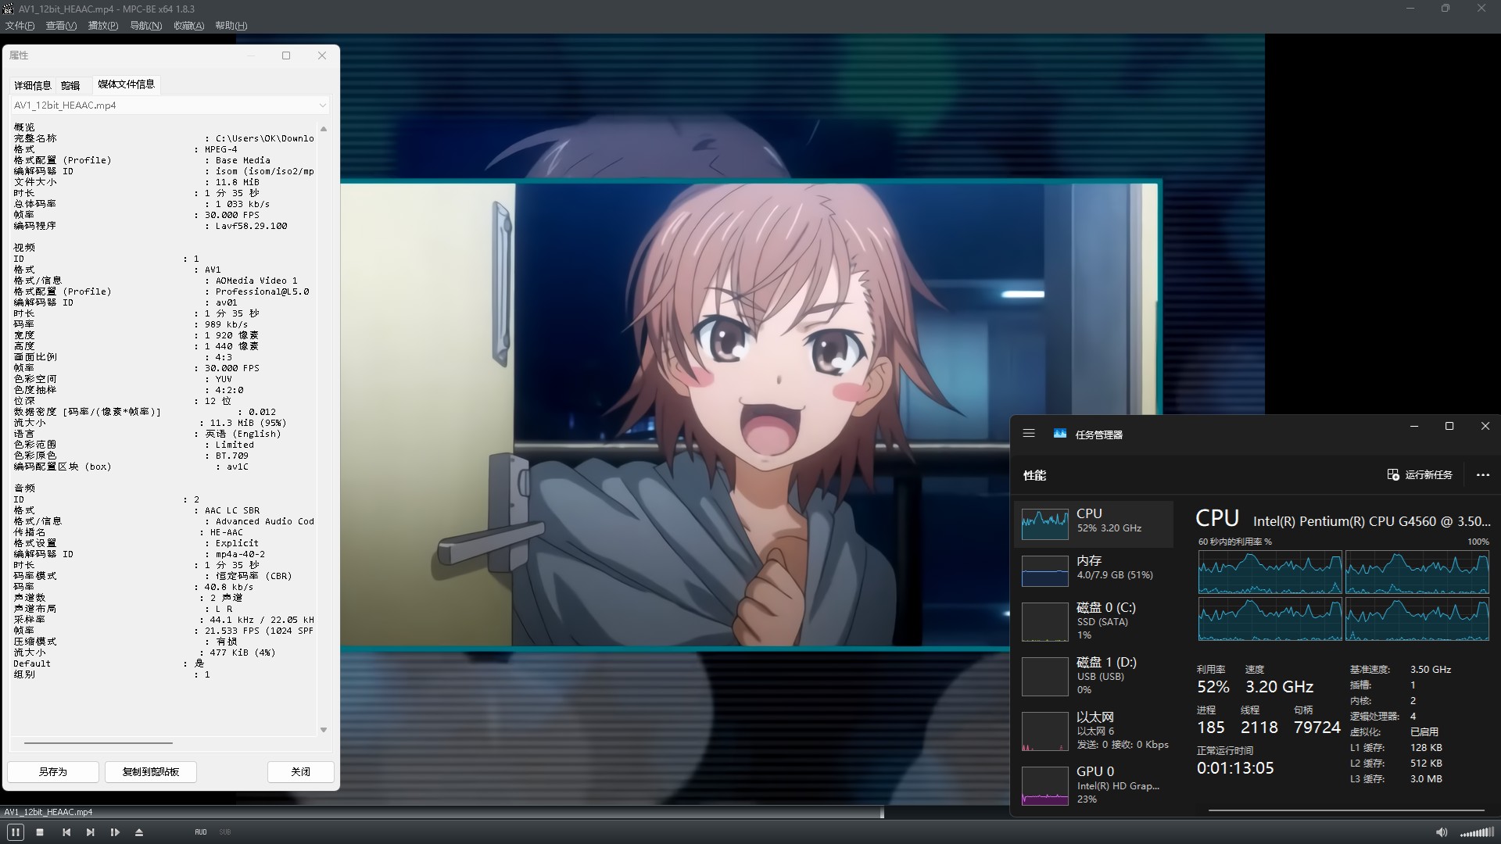Click the 52% CPU utilization value
The height and width of the screenshot is (844, 1501).
1213,687
